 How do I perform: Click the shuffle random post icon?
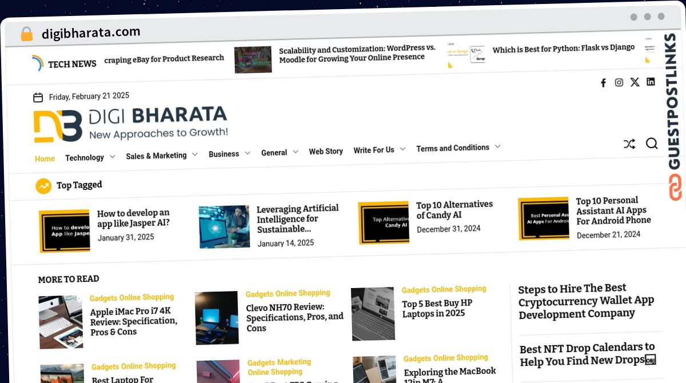click(x=629, y=144)
